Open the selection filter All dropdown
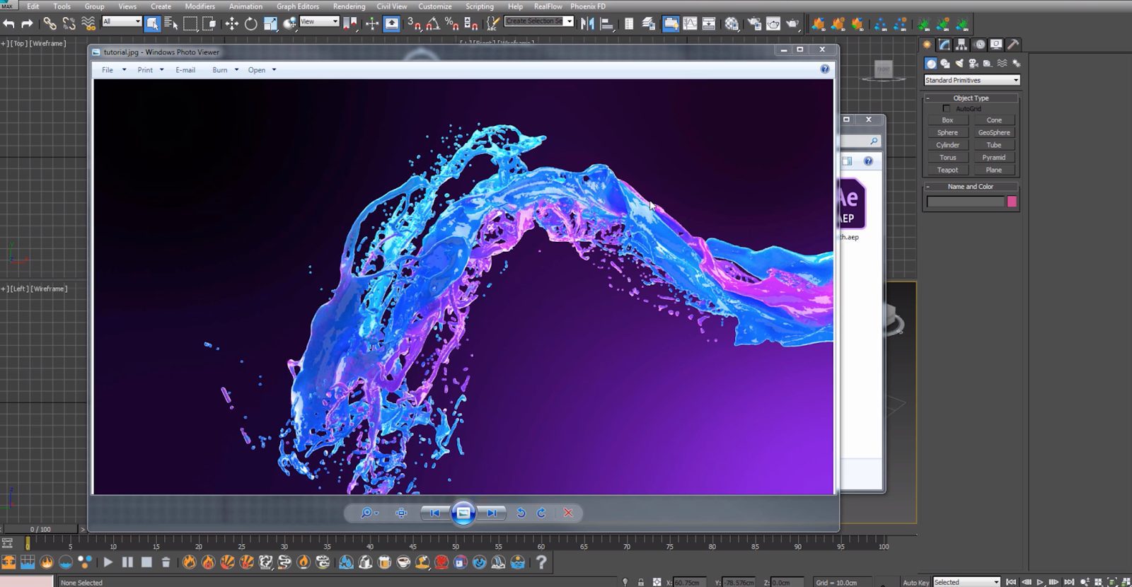 coord(122,22)
